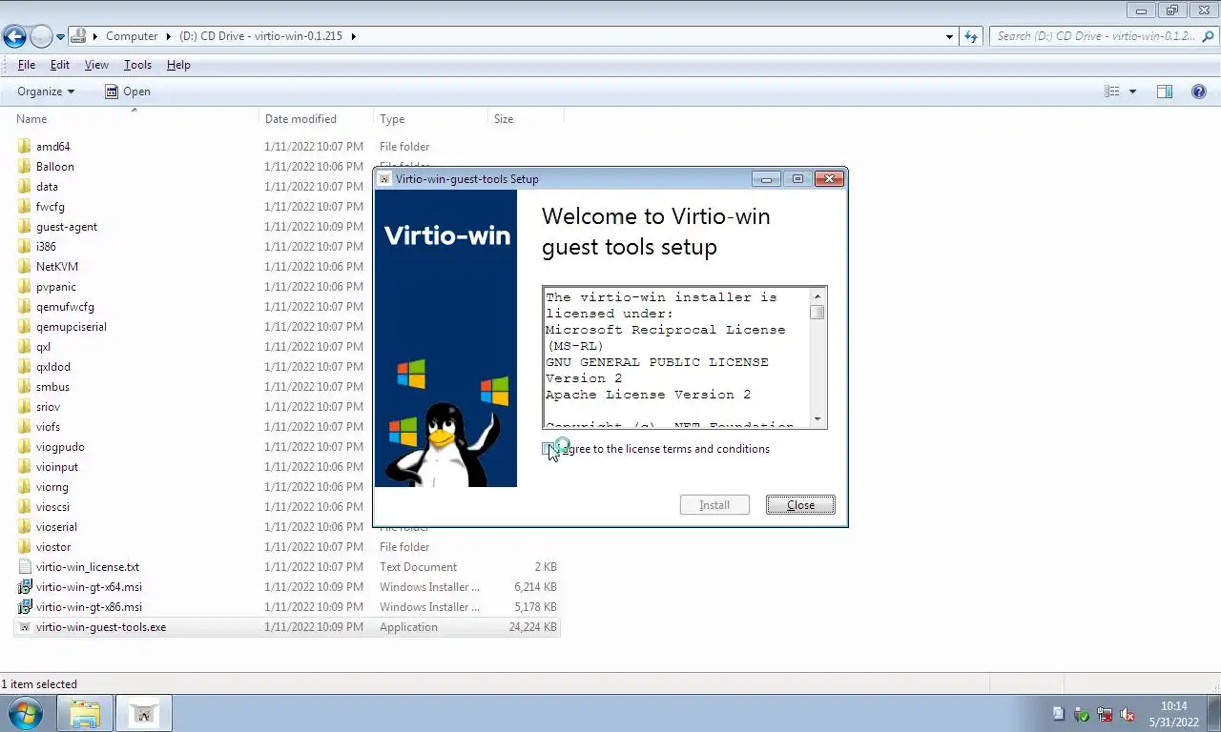Switch to setup installer taskbar button
Viewport: 1221px width, 732px height.
coord(144,714)
